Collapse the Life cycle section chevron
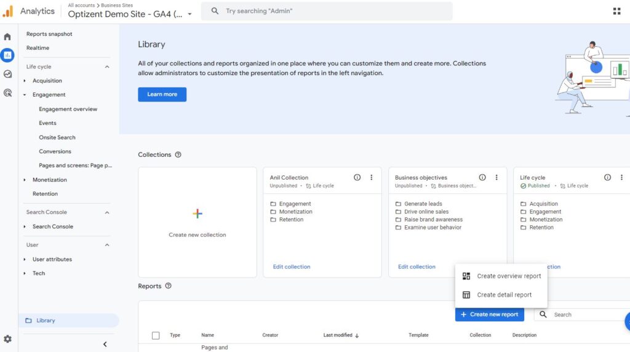 [107, 67]
